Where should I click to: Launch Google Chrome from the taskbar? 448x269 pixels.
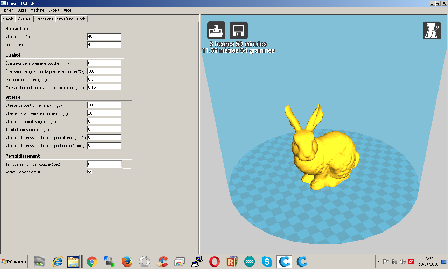point(92,262)
